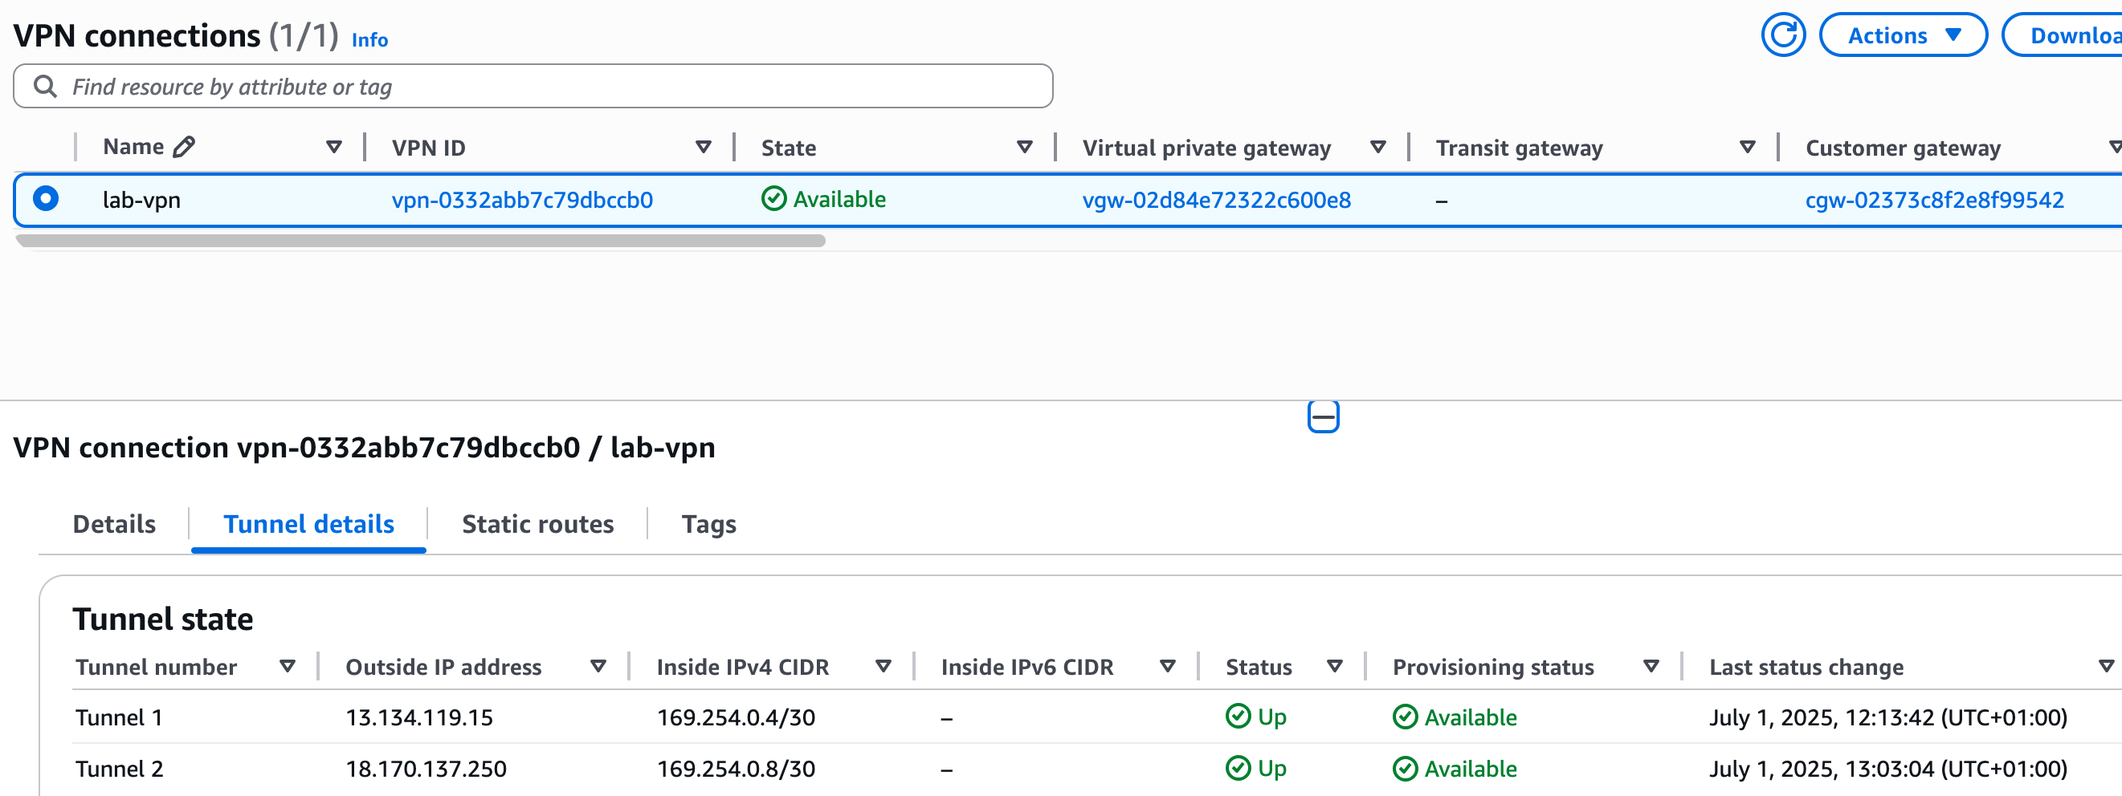
Task: Sort by State column arrow
Action: [x=1024, y=148]
